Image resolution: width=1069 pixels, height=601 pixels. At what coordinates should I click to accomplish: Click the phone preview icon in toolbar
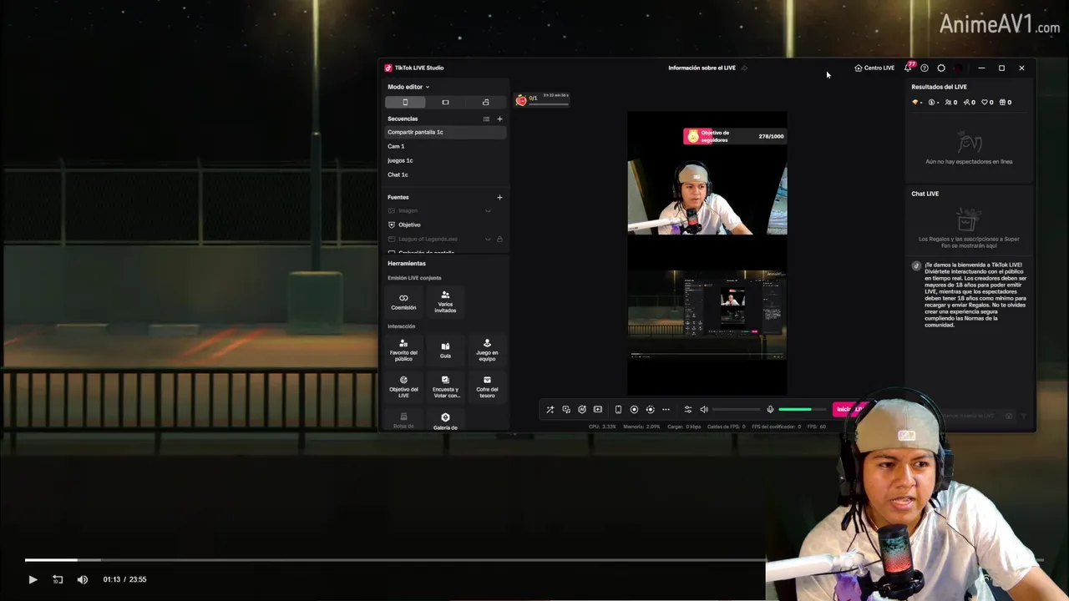[x=618, y=409]
